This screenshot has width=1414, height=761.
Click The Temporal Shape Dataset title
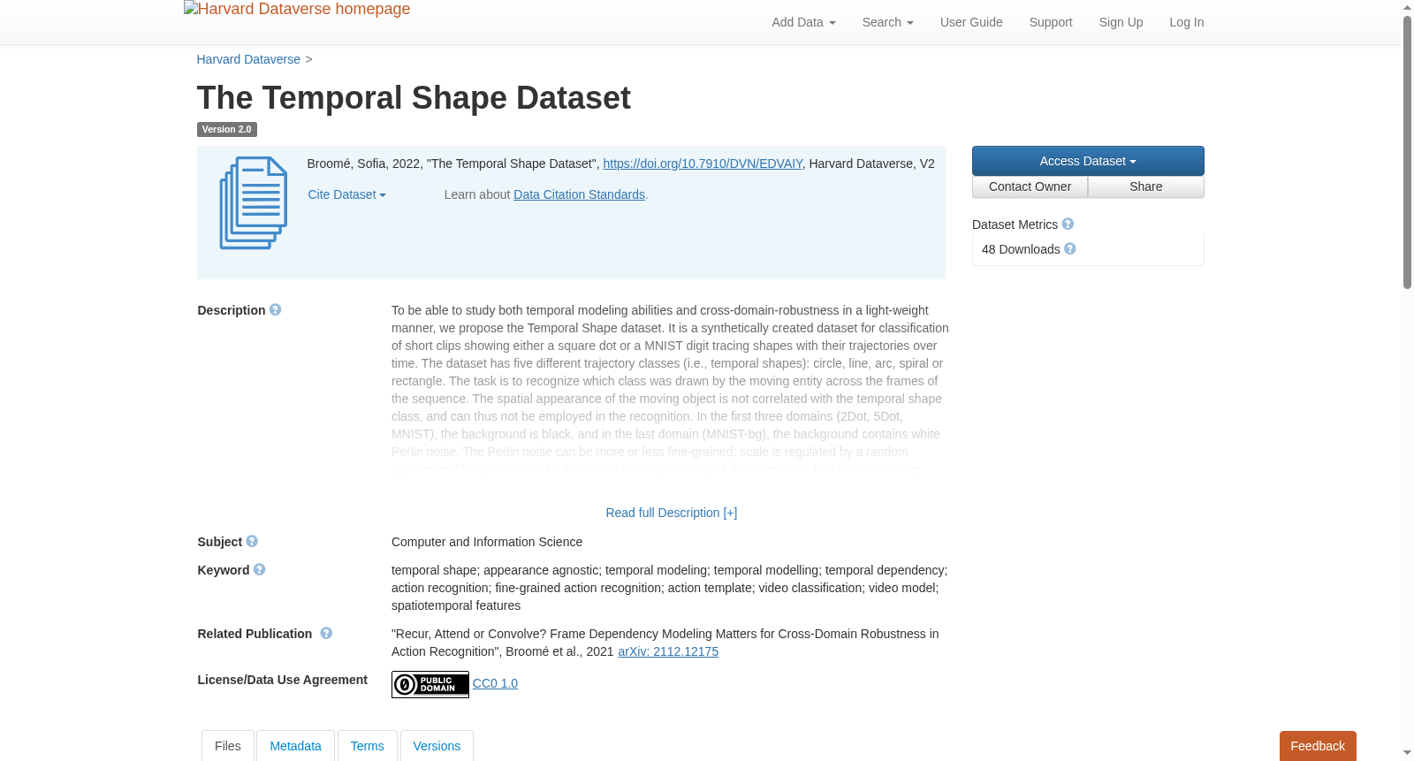pos(414,98)
